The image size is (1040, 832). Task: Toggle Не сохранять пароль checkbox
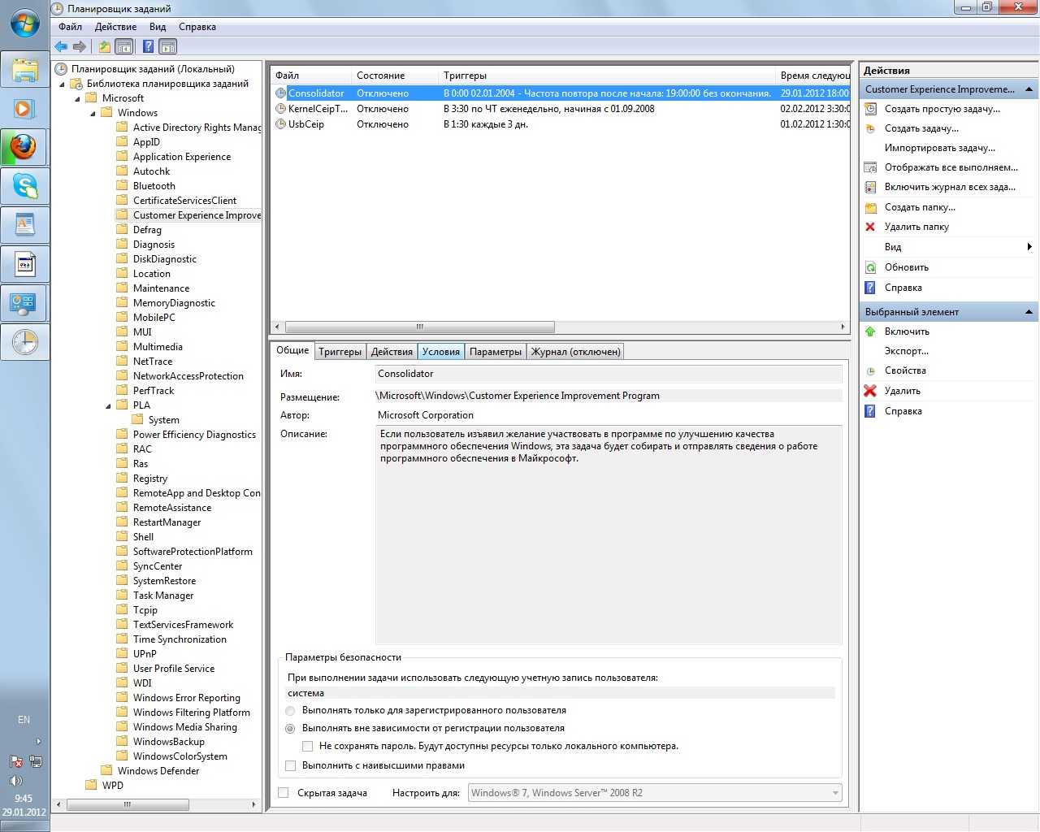tap(307, 746)
